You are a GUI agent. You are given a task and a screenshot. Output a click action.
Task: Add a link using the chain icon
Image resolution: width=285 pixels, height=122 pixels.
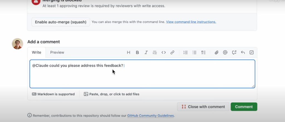pyautogui.click(x=172, y=52)
